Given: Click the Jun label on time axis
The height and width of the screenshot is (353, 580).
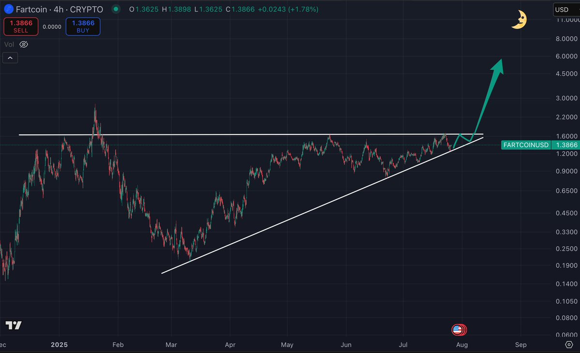Looking at the screenshot, I should [x=346, y=344].
